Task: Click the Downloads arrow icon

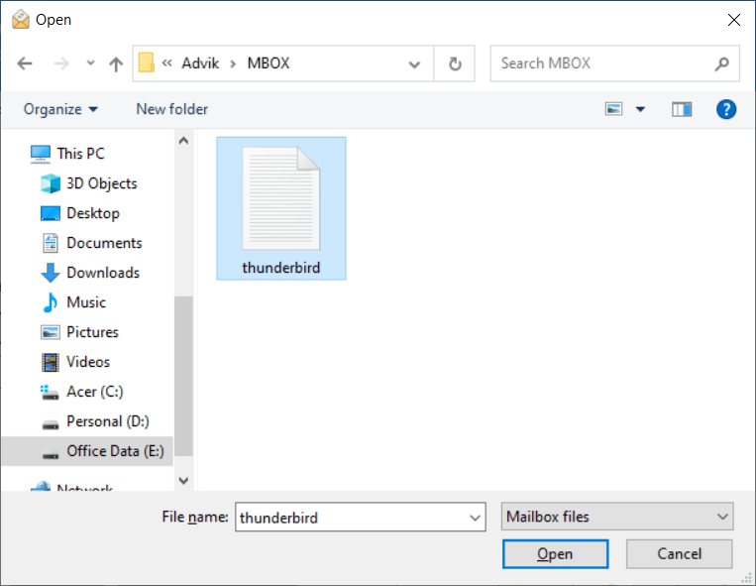Action: [51, 273]
